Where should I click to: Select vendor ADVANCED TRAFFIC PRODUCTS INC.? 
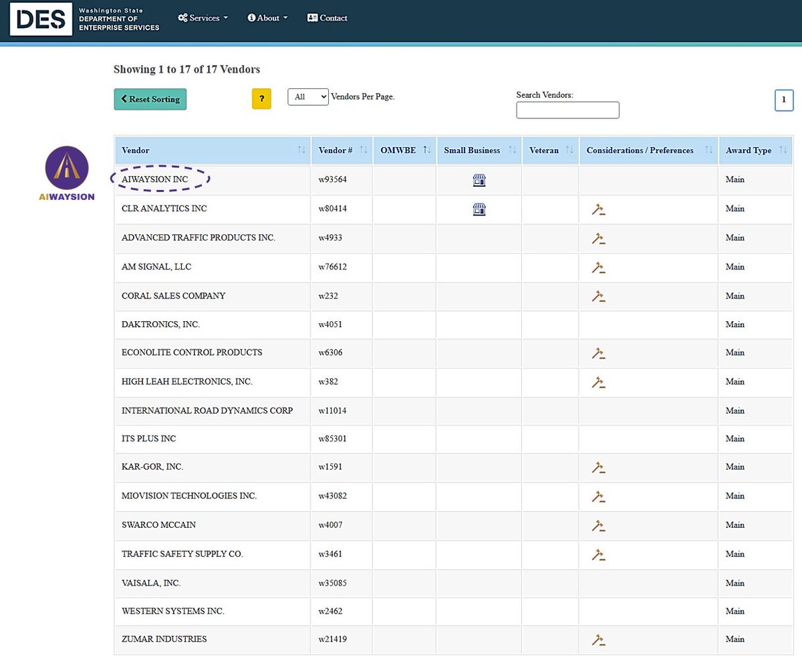click(x=198, y=238)
